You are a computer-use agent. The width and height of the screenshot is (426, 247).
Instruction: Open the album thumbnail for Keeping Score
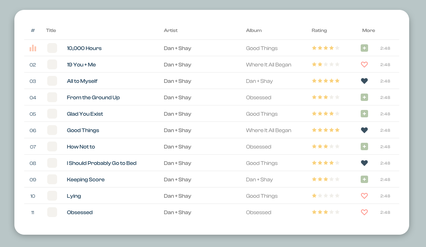[52, 179]
